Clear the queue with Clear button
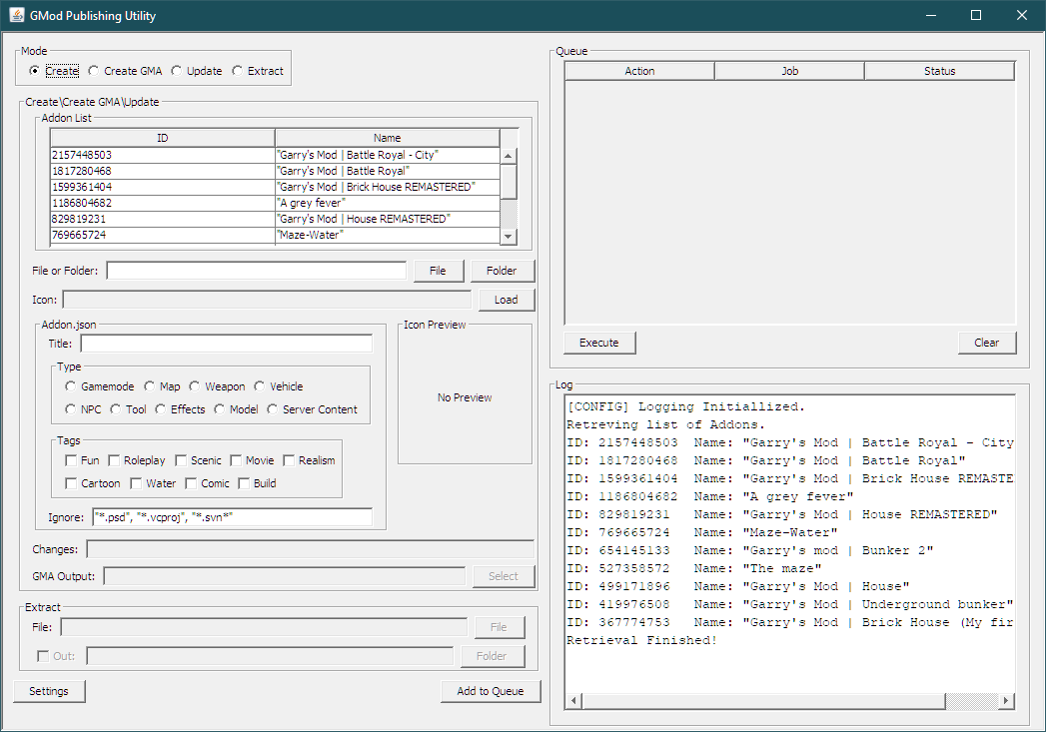The height and width of the screenshot is (732, 1046). tap(987, 343)
